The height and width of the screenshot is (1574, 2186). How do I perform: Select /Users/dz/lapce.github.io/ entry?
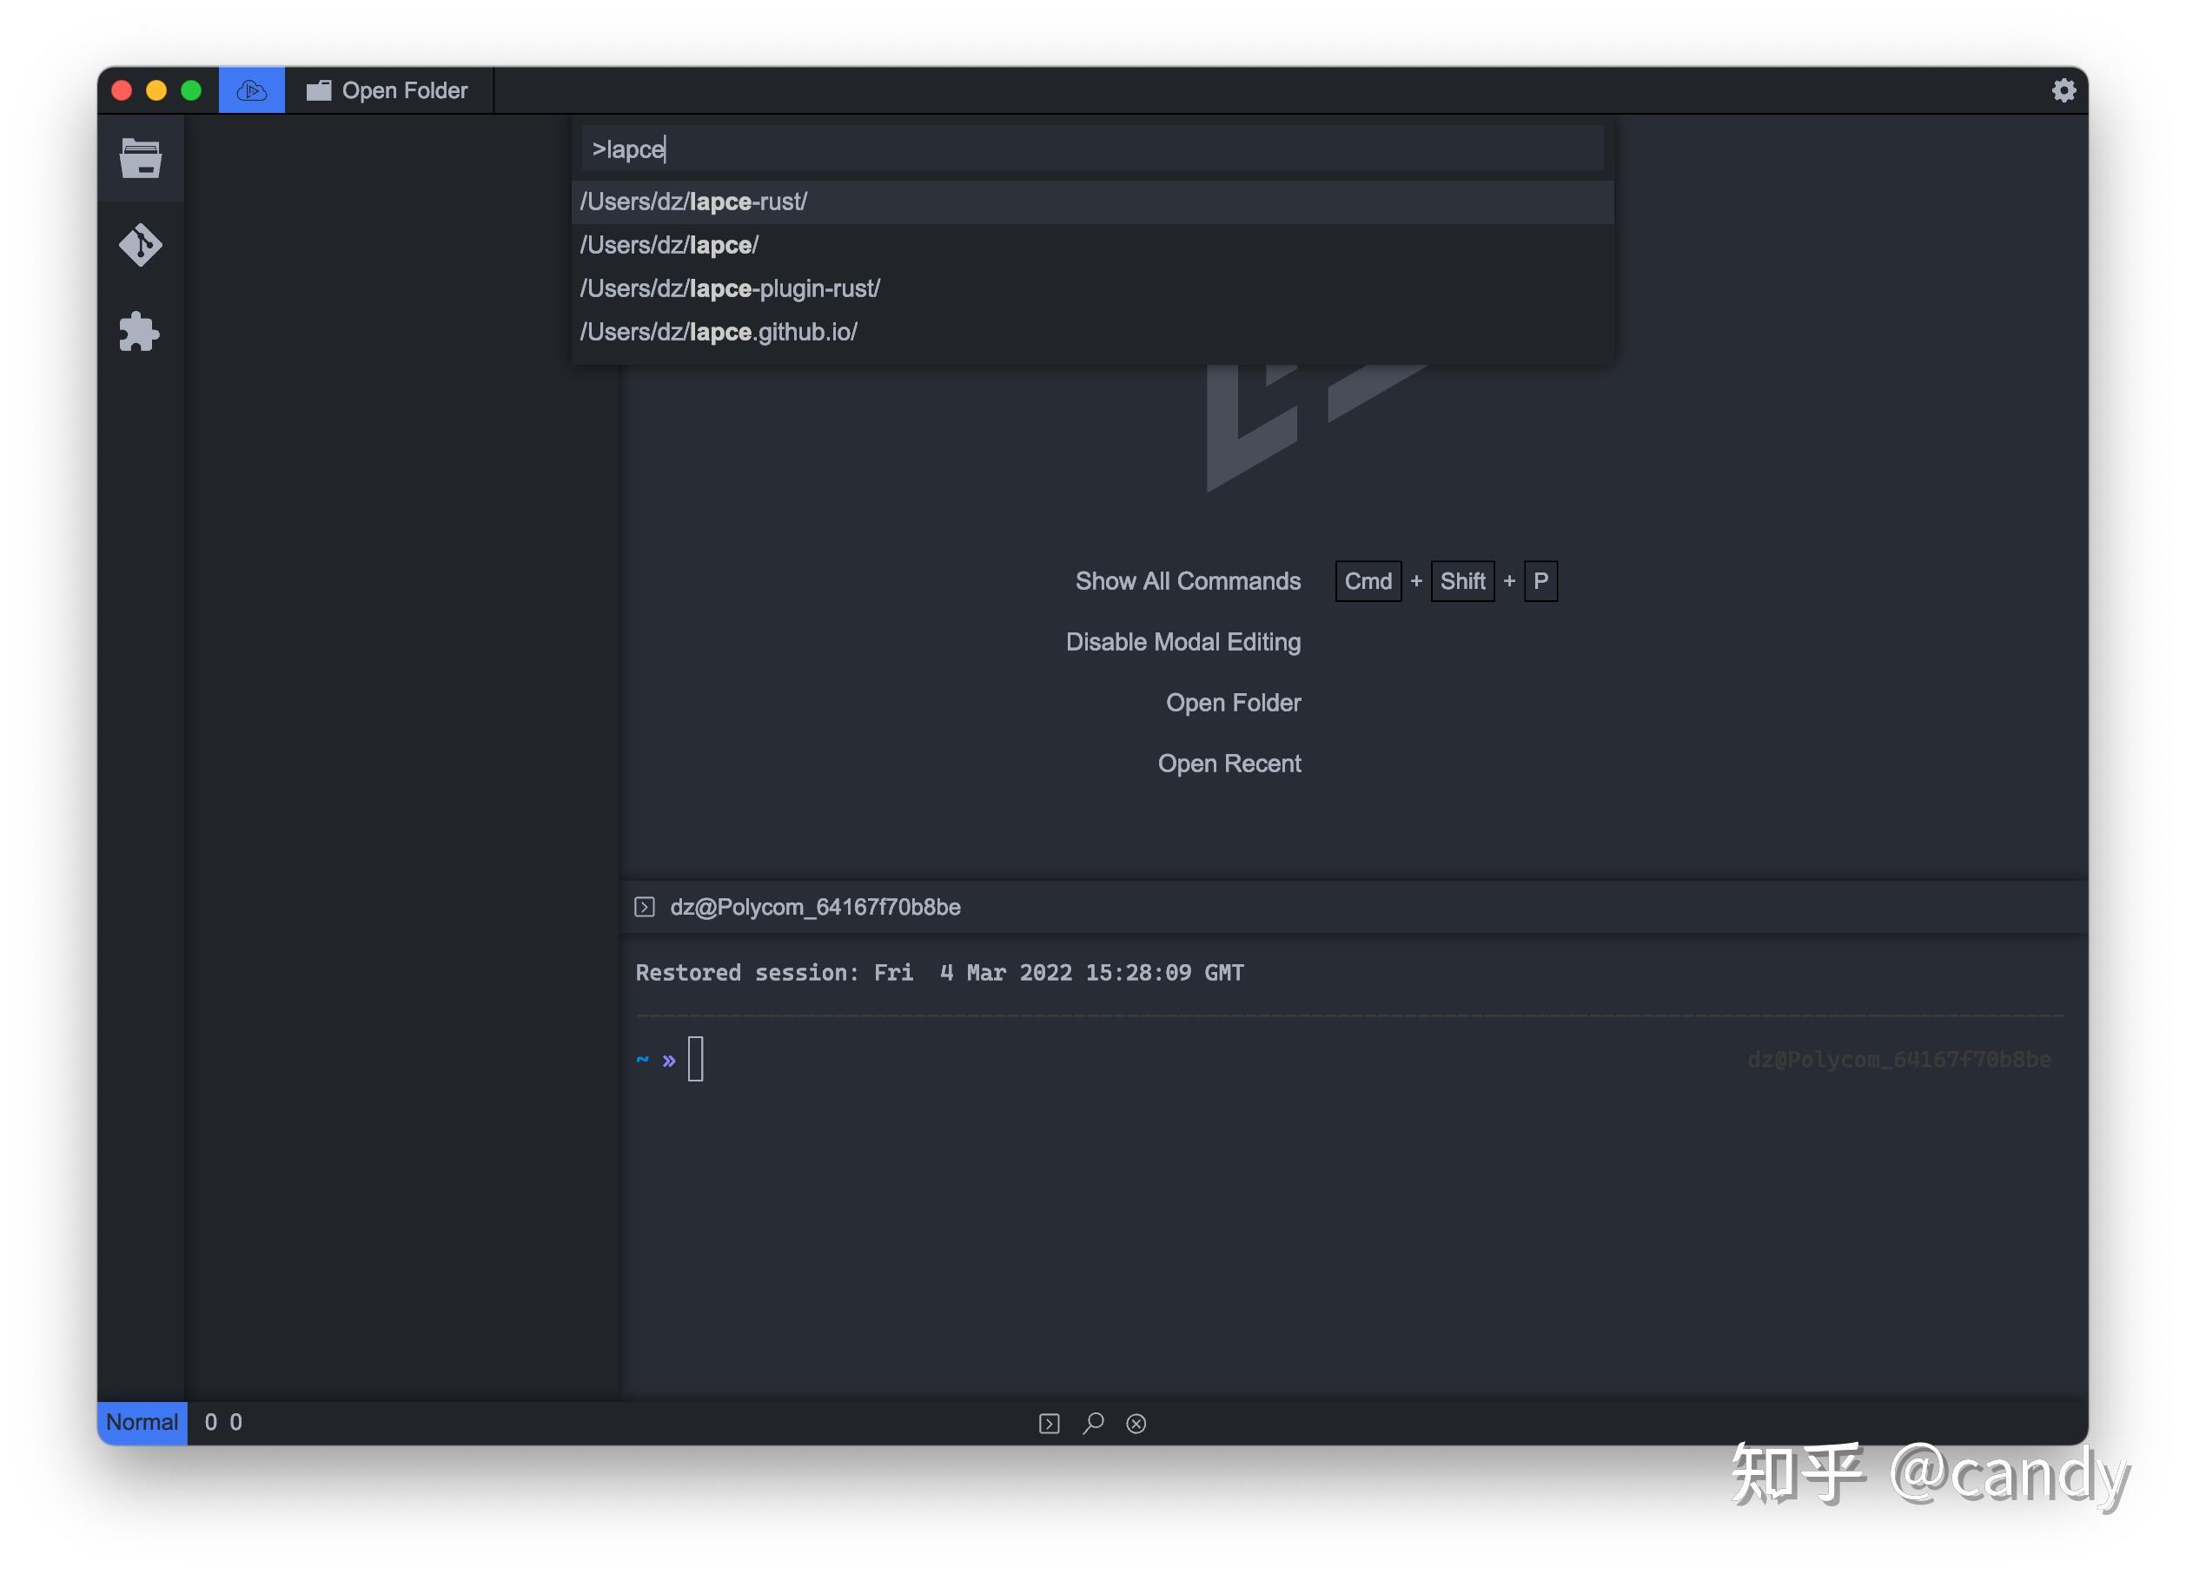[x=718, y=333]
